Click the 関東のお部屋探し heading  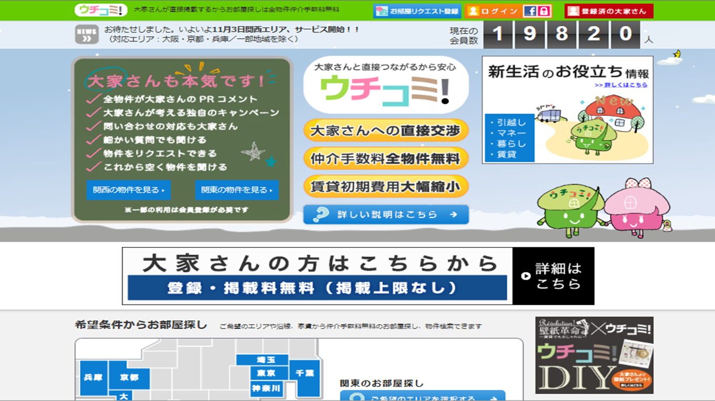point(382,383)
